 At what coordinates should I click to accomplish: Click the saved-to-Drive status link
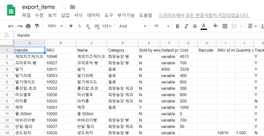click(204, 15)
